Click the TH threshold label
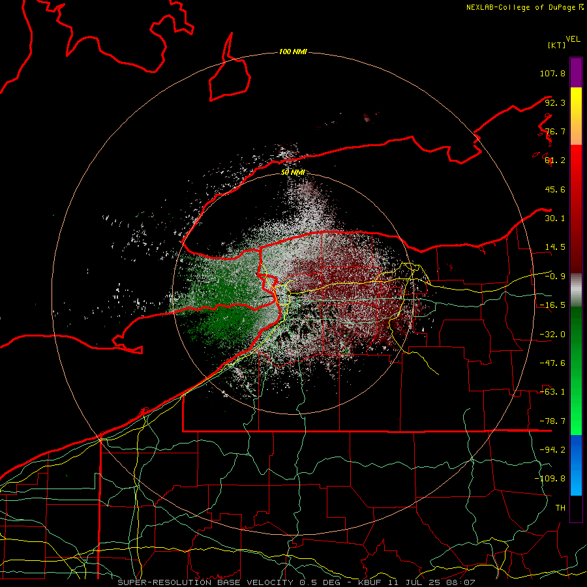 [x=560, y=508]
